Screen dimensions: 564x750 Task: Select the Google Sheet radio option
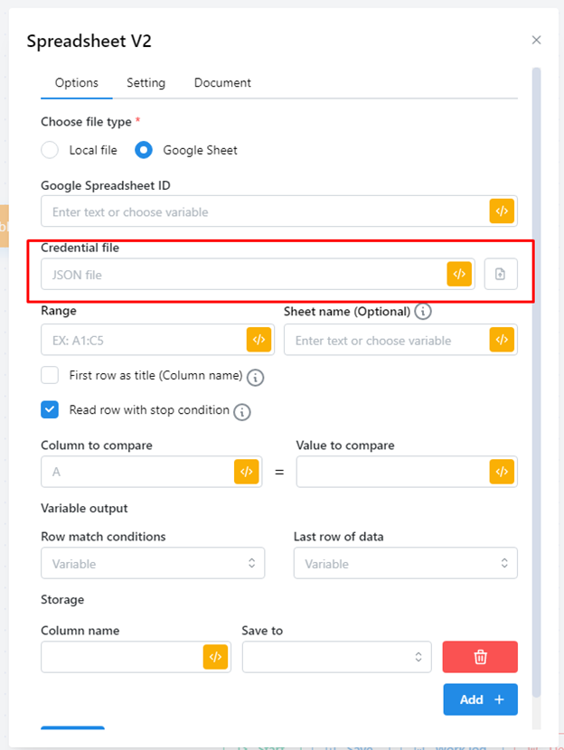tap(144, 150)
